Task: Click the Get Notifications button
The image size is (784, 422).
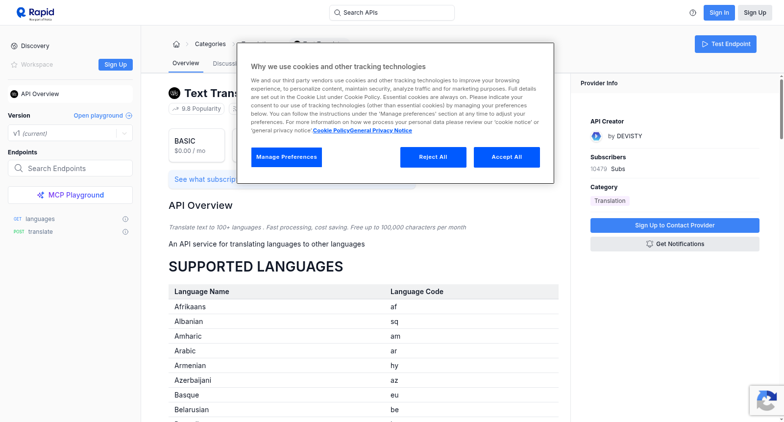Action: click(x=675, y=244)
